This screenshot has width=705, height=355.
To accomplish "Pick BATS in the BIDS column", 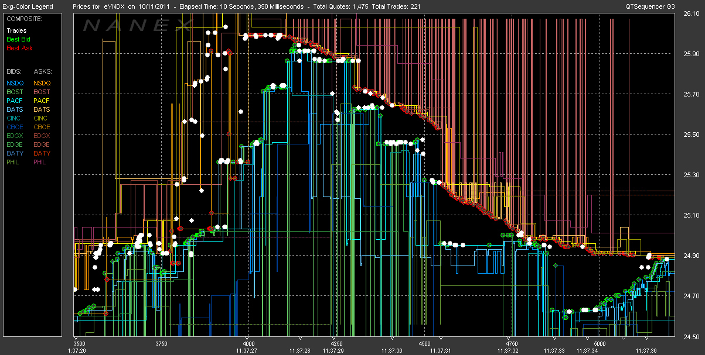I will (15, 109).
